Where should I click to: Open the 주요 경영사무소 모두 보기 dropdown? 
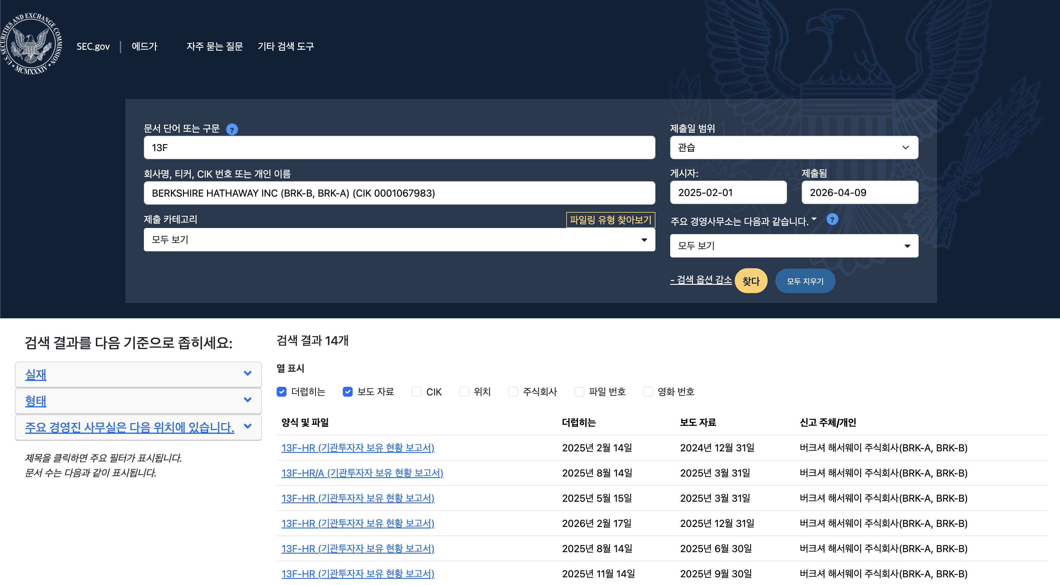794,246
